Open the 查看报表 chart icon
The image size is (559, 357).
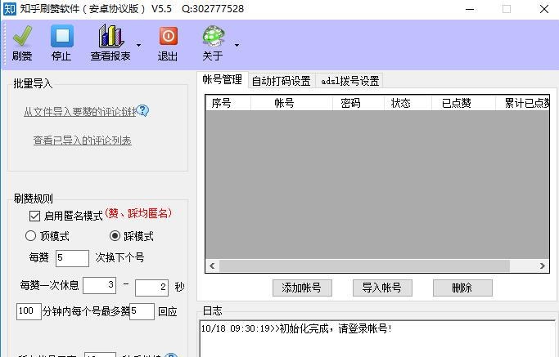pyautogui.click(x=110, y=36)
